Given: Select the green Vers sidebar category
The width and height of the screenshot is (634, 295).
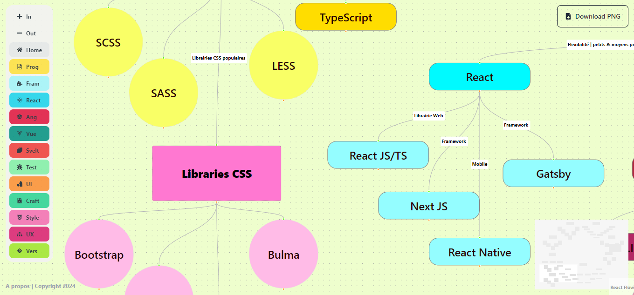Looking at the screenshot, I should tap(29, 251).
